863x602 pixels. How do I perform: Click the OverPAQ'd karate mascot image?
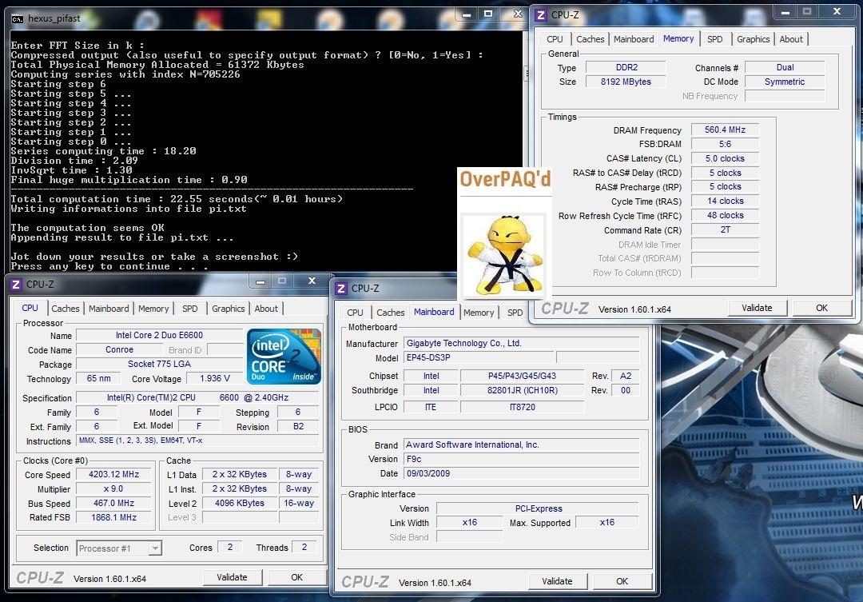pyautogui.click(x=503, y=254)
